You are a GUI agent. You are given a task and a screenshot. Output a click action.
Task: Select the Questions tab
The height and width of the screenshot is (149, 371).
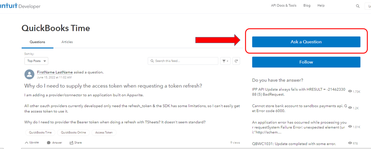[x=38, y=42]
